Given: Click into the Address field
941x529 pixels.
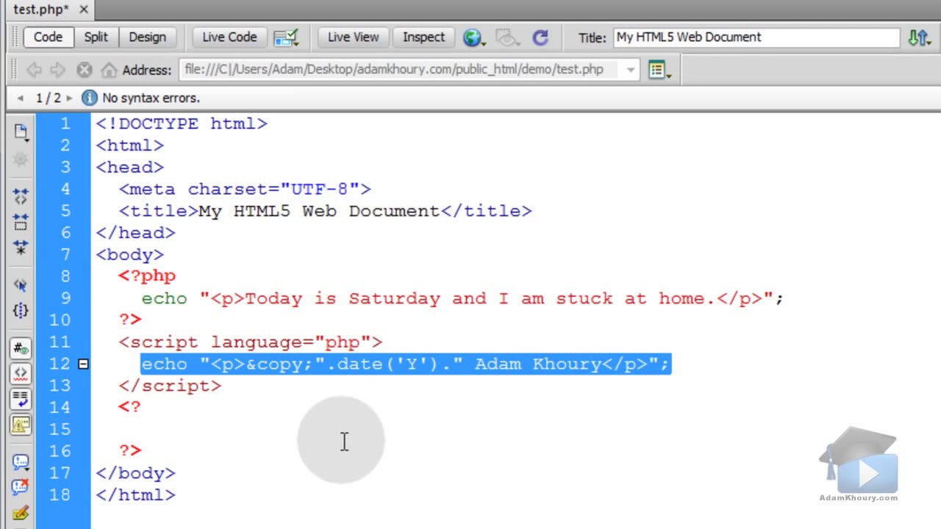Looking at the screenshot, I should pyautogui.click(x=401, y=70).
